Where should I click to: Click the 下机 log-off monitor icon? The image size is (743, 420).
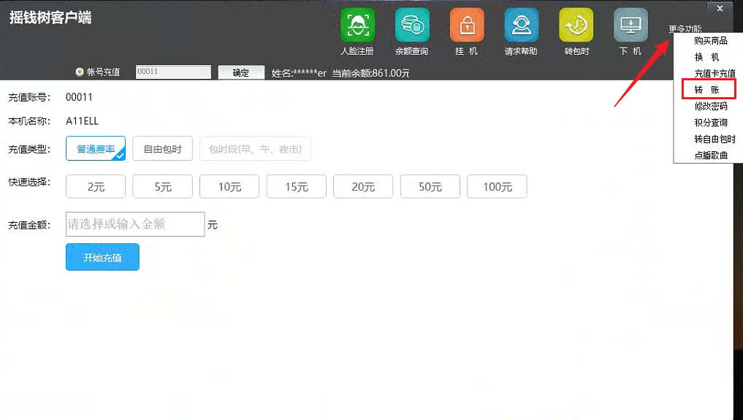pos(630,25)
